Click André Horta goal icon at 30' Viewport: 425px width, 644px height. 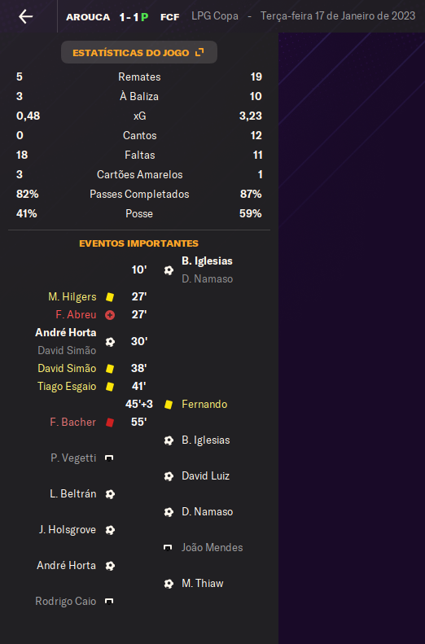[x=110, y=342]
